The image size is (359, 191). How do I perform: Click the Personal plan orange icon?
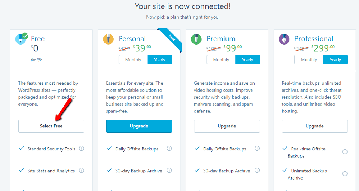point(108,39)
